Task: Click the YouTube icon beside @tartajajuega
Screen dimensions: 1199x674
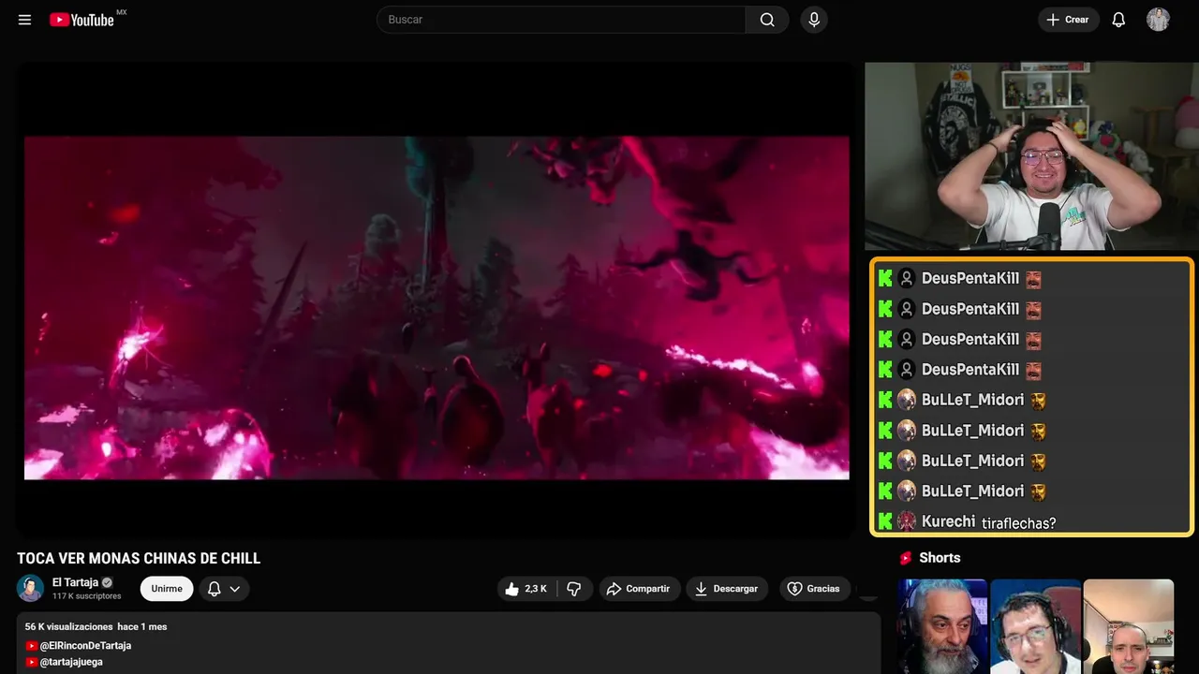Action: click(x=32, y=662)
